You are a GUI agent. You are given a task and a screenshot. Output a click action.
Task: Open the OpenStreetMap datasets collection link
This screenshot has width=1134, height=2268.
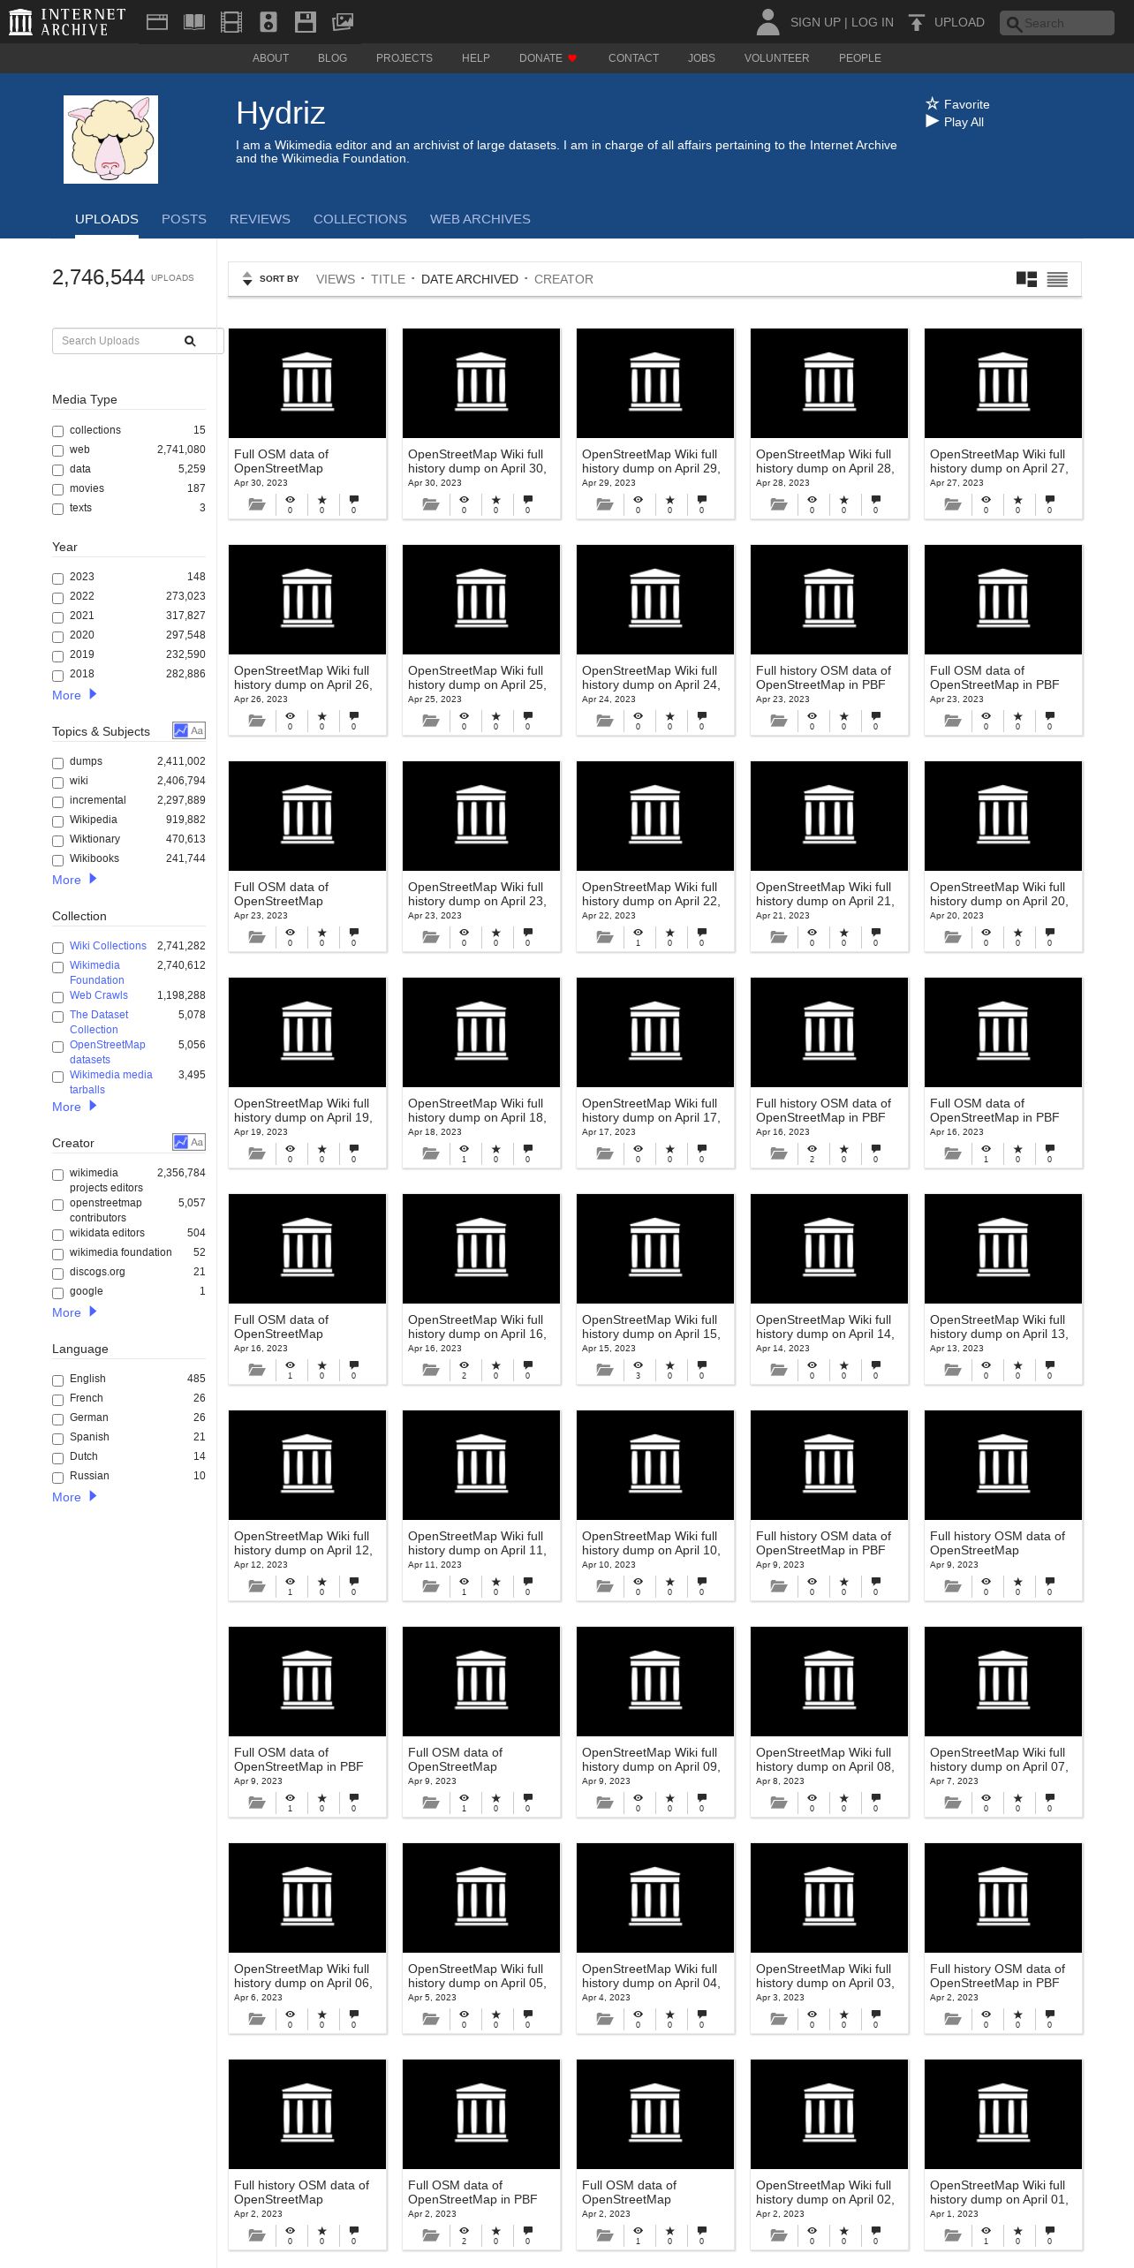click(x=108, y=1052)
